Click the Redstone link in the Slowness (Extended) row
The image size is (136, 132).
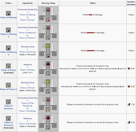pos(28,118)
